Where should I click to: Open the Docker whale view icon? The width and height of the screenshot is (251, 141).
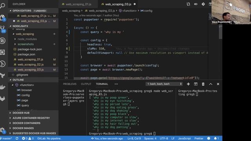3,87
